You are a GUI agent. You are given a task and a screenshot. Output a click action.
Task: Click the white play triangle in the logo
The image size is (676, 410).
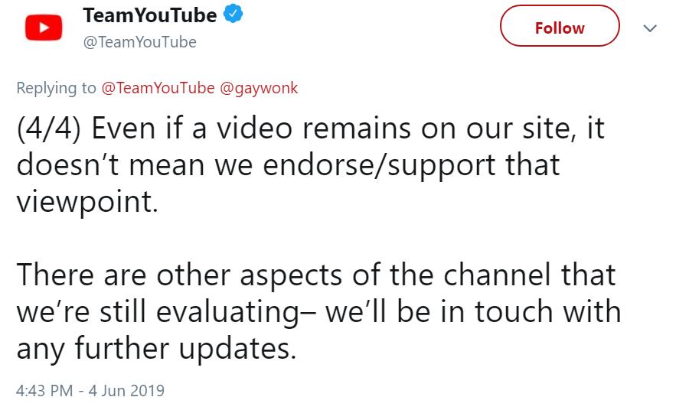click(x=44, y=28)
